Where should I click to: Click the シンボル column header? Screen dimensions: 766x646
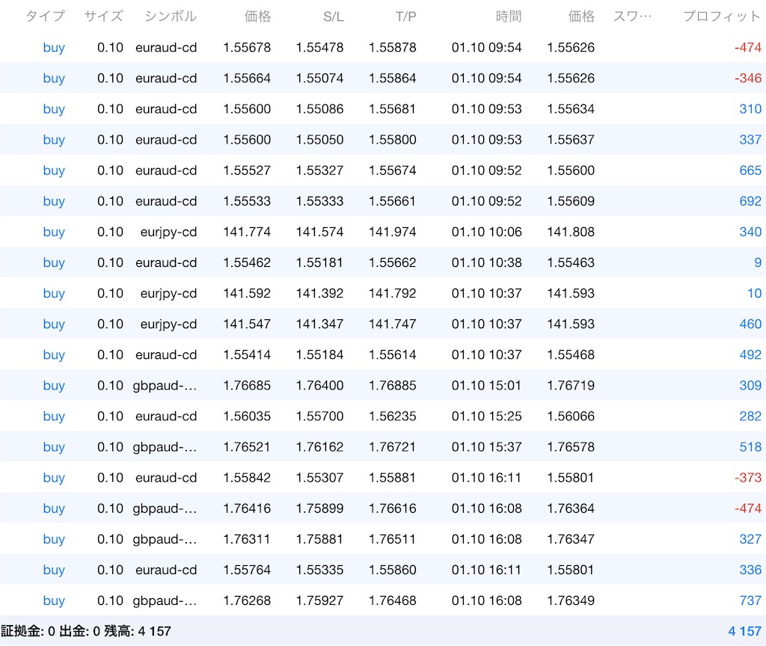(x=171, y=16)
